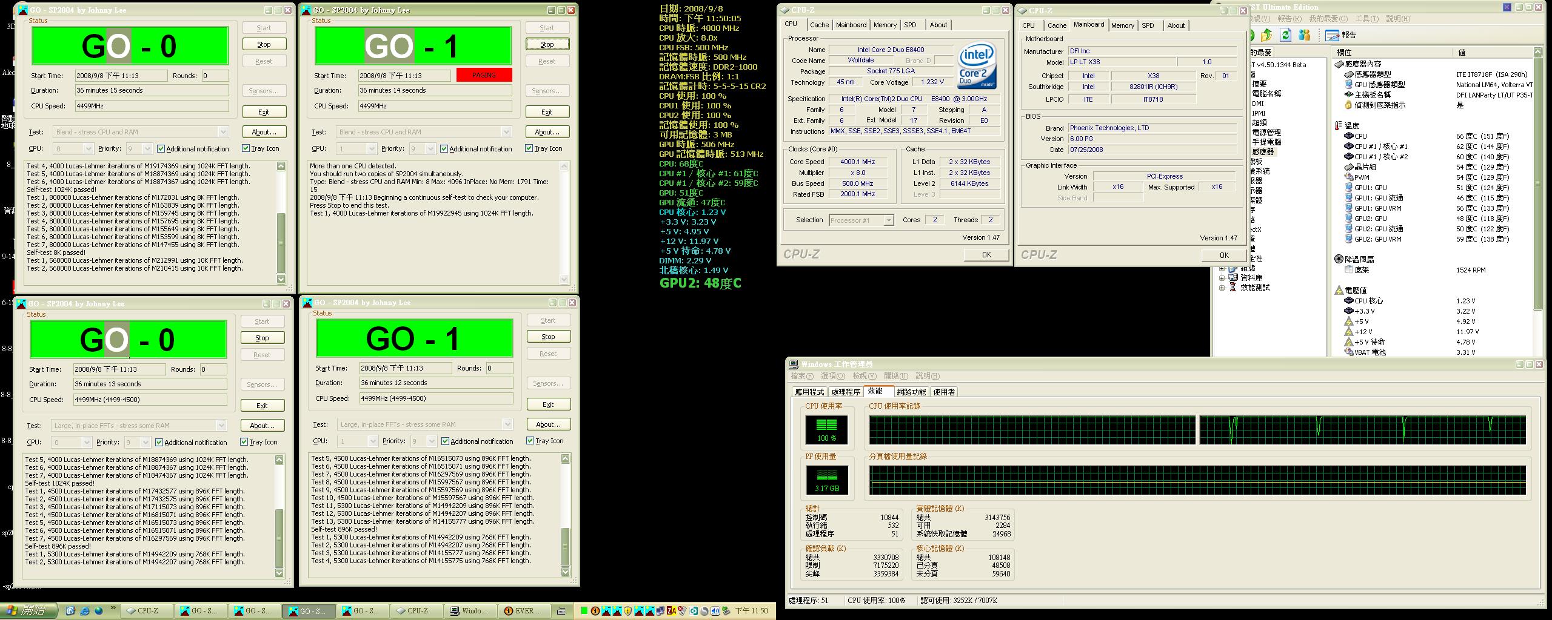The image size is (1552, 620).
Task: Click the red PAGING indicator
Action: (484, 75)
